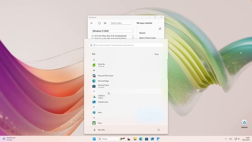Screen dimensions: 252x142
Task: Click the share icon above Source
Action: [x=160, y=29]
